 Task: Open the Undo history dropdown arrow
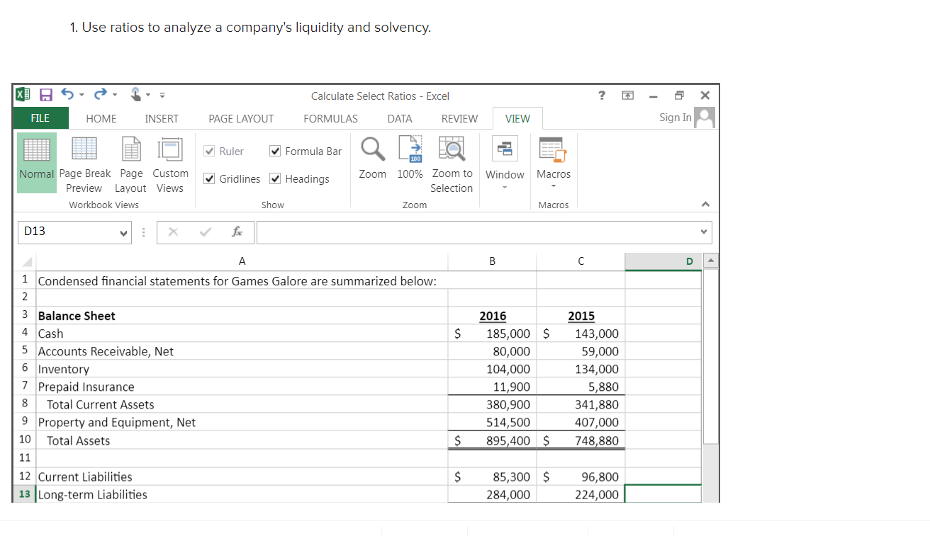(x=81, y=96)
